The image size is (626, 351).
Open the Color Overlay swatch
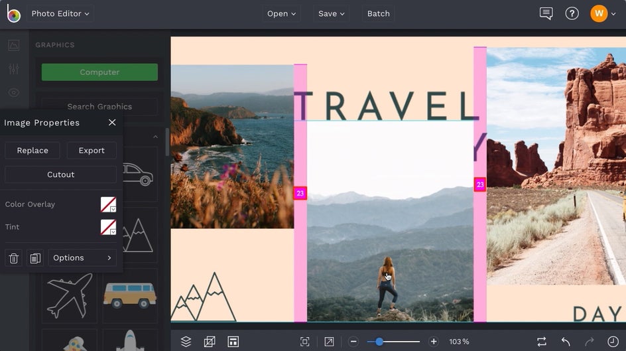point(108,204)
